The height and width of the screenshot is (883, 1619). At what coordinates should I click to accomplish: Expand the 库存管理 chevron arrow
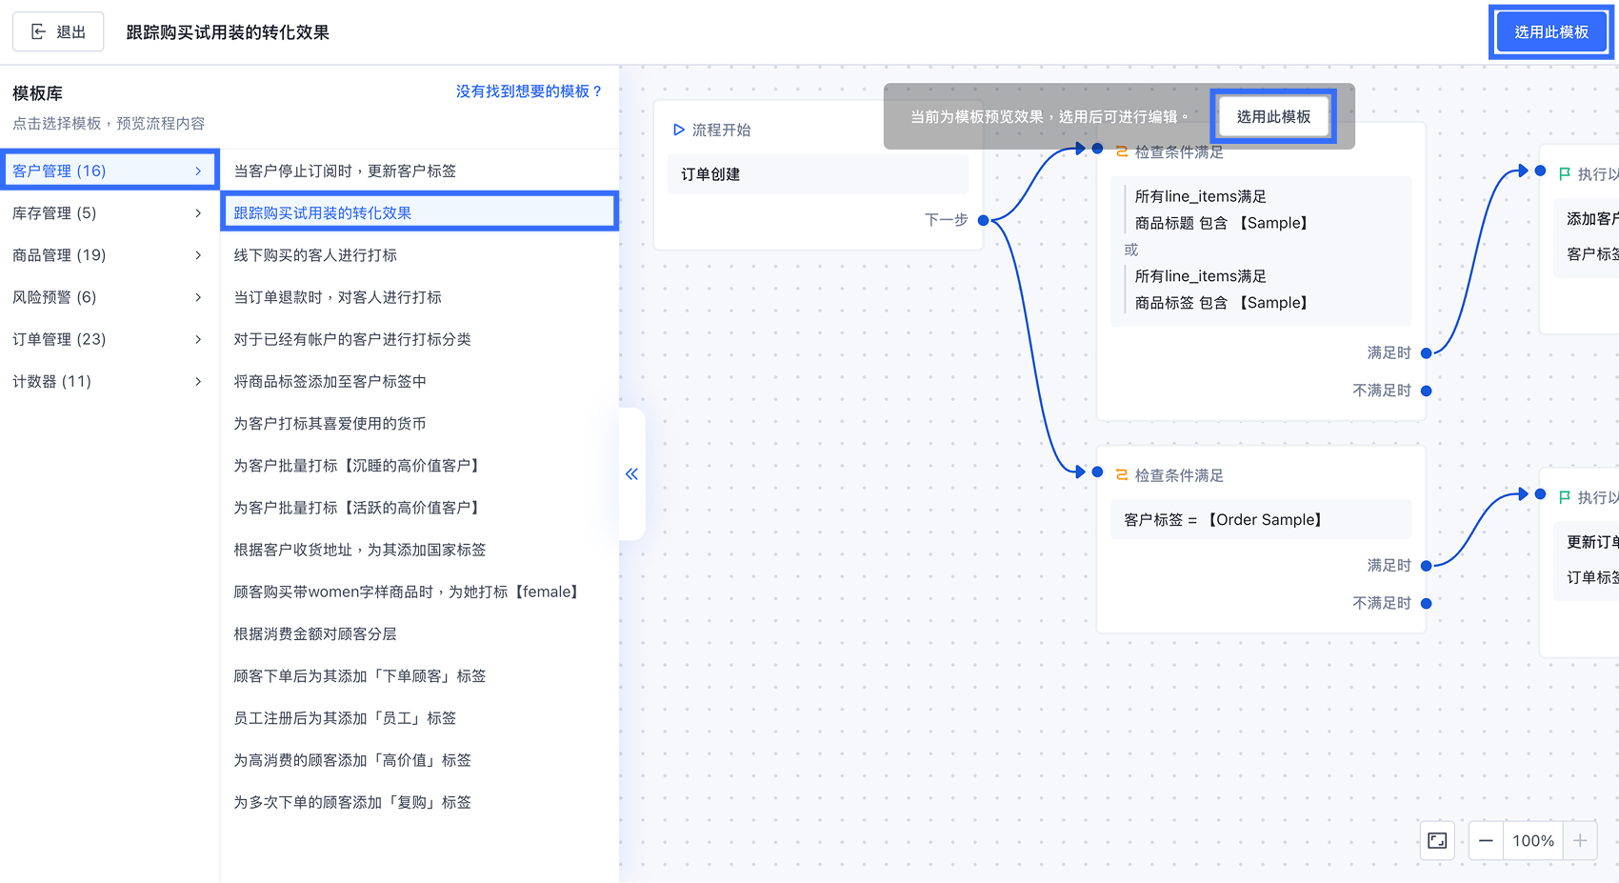click(x=198, y=213)
